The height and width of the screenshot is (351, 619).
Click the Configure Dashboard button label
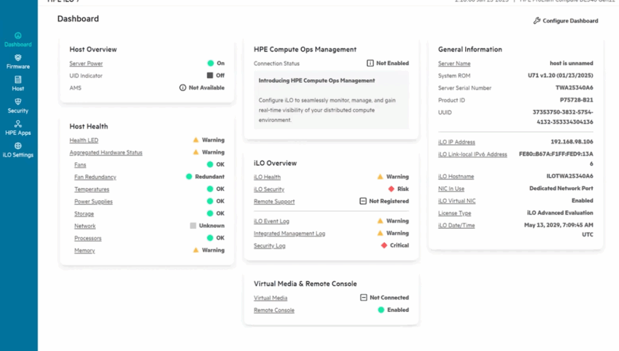[570, 21]
